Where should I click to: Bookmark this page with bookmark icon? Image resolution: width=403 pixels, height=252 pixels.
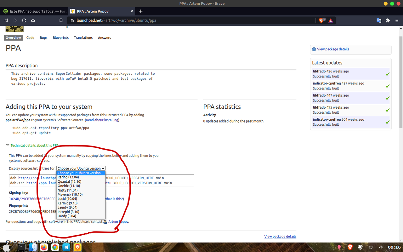coord(61,20)
